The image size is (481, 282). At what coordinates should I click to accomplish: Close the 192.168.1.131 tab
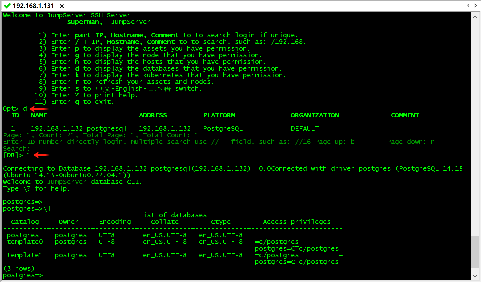(62, 6)
